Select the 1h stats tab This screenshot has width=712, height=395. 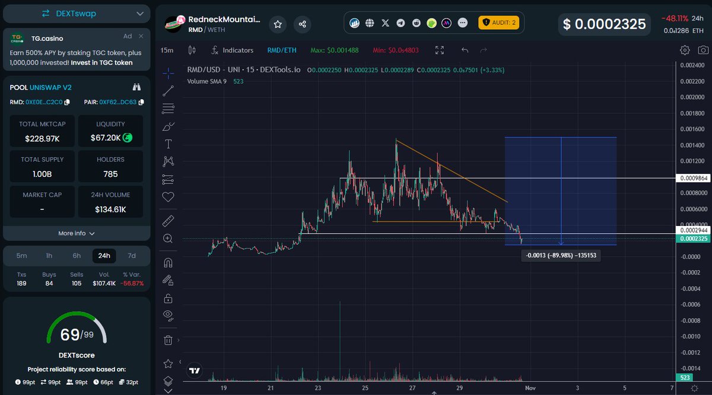49,256
